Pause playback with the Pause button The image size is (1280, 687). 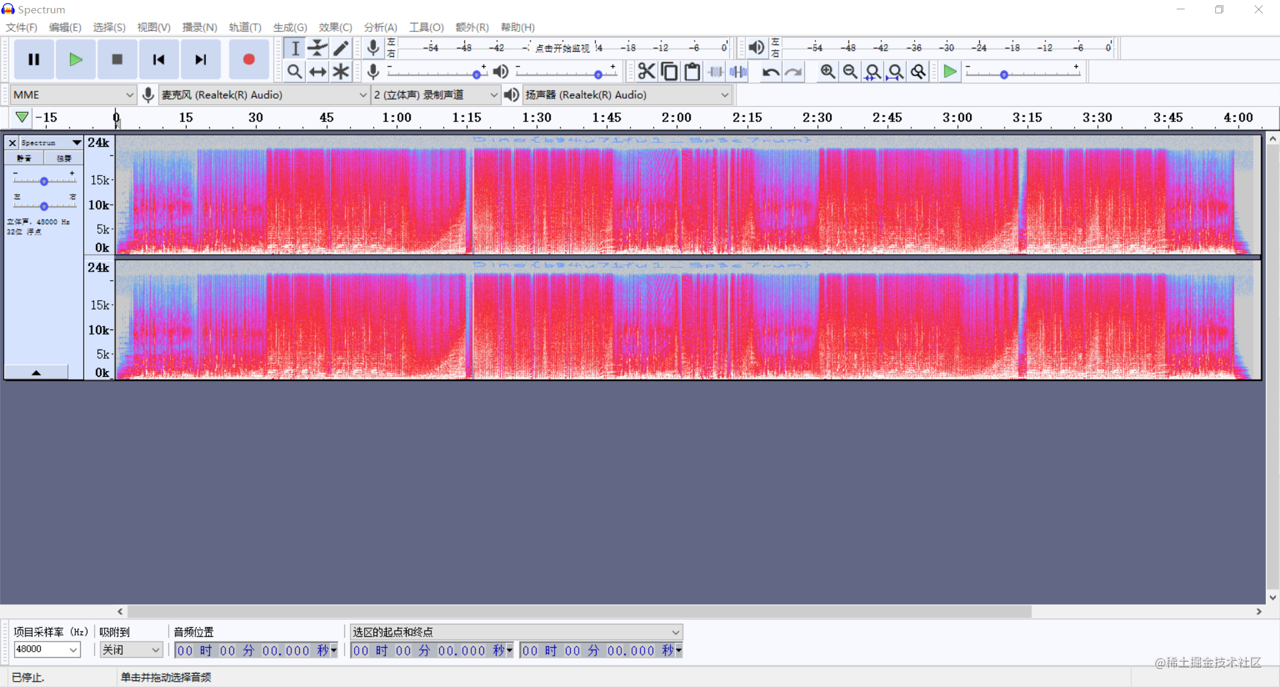coord(34,59)
